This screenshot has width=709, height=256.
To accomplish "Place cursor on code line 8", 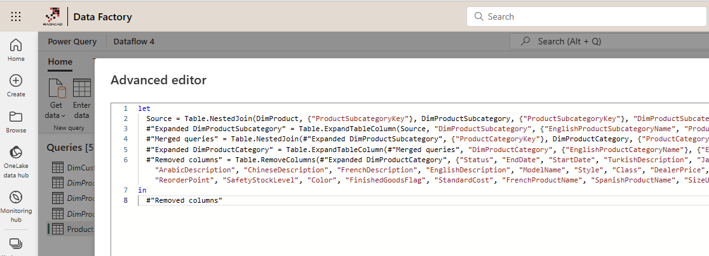I will [x=184, y=200].
